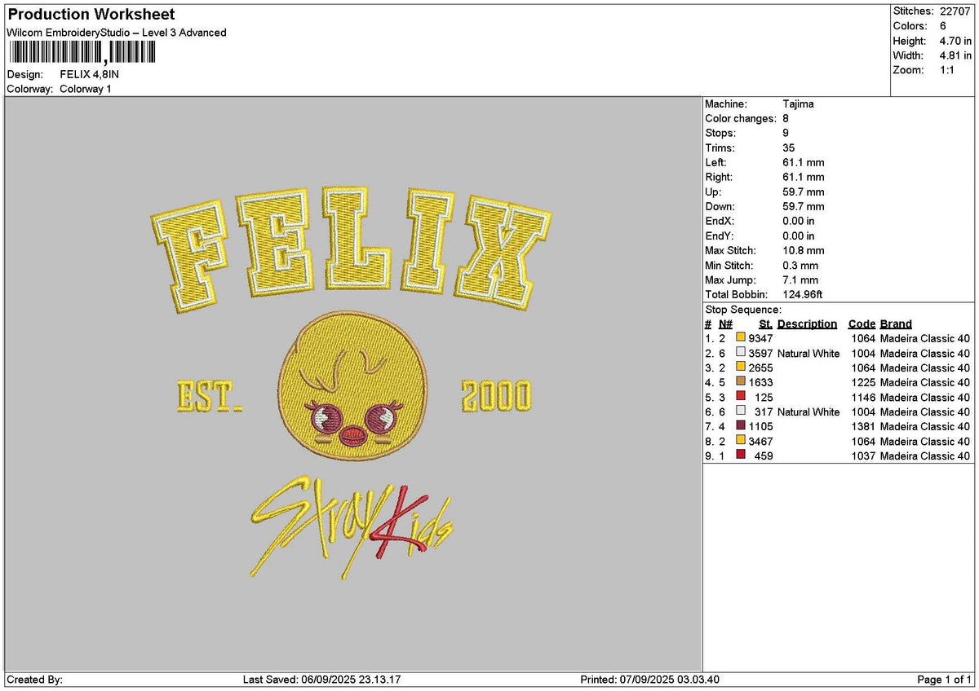The height and width of the screenshot is (691, 979).
Task: Click code '1381' in stop 7
Action: click(x=863, y=426)
